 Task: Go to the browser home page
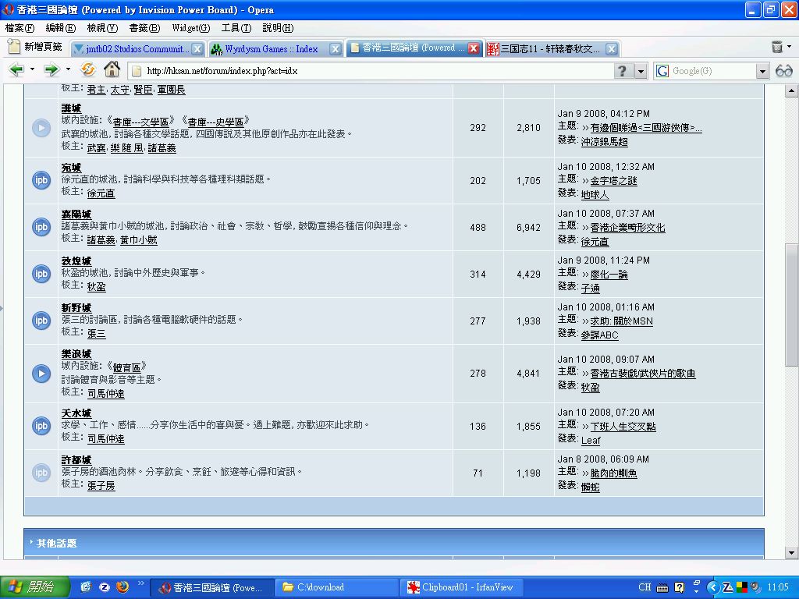pyautogui.click(x=112, y=70)
